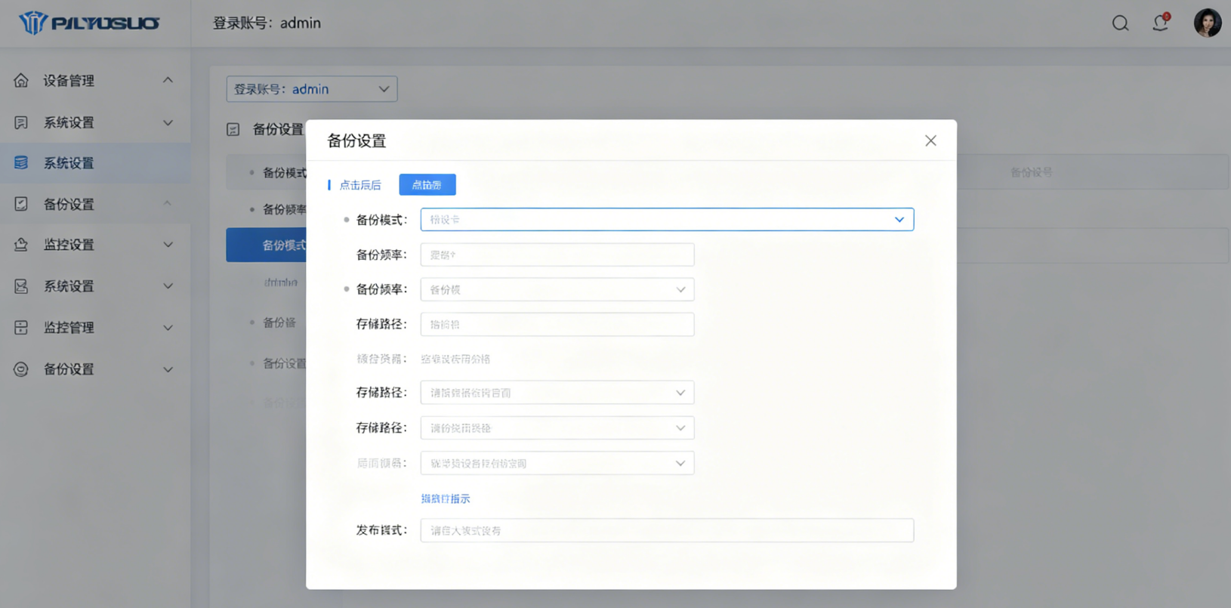
Task: Click the 发布模式 input field
Action: point(667,530)
